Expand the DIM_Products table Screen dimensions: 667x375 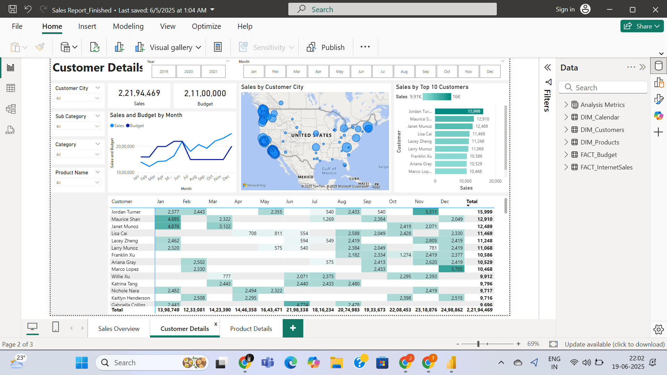click(x=566, y=142)
